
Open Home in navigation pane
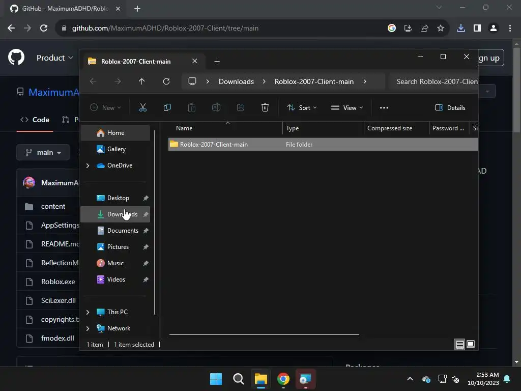pyautogui.click(x=115, y=133)
